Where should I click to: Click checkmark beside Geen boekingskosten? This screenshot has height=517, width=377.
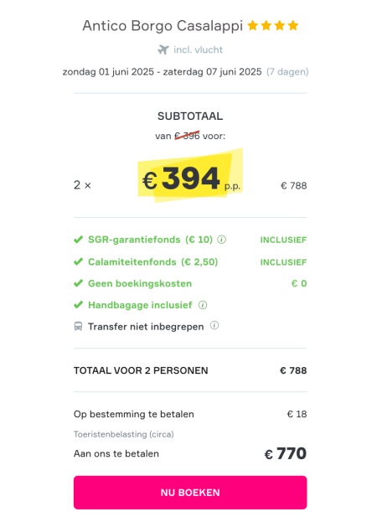tap(78, 283)
